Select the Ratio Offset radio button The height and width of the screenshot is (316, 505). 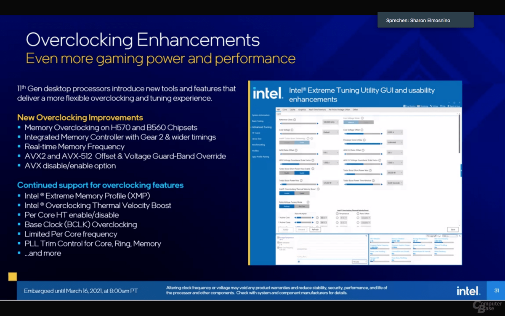(x=358, y=214)
